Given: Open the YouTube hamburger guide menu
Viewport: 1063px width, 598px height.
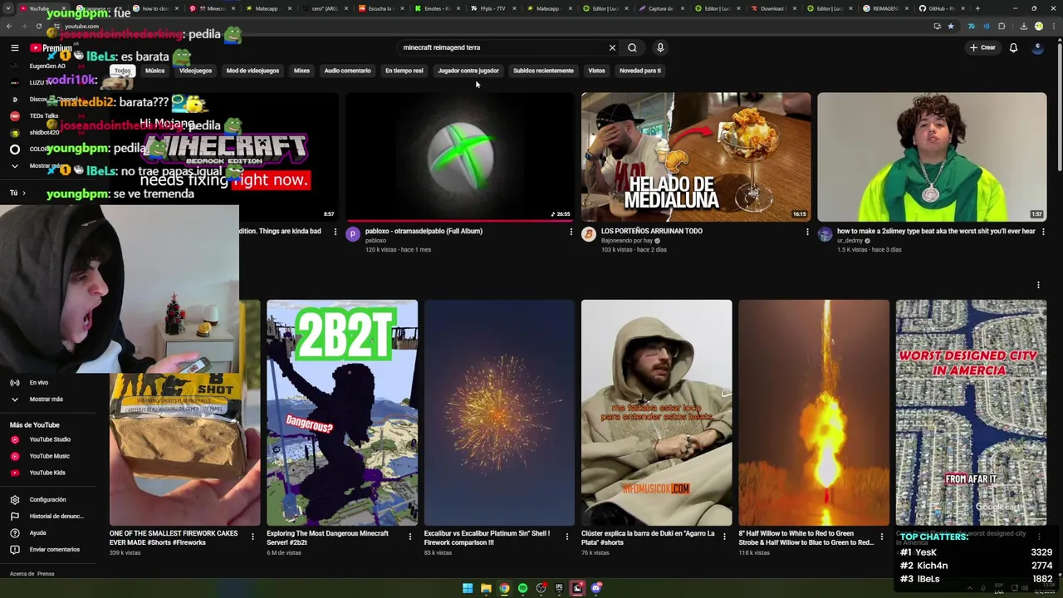Looking at the screenshot, I should click(x=14, y=47).
